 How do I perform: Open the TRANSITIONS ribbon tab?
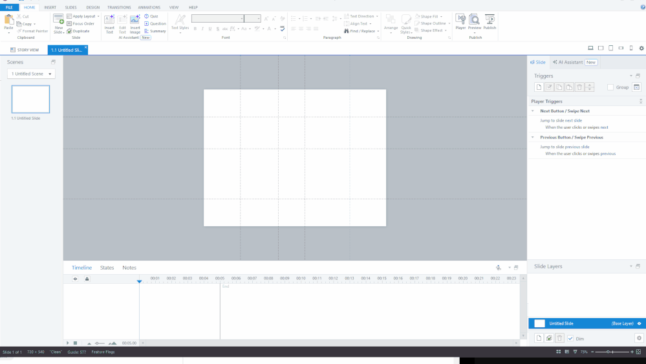point(119,7)
